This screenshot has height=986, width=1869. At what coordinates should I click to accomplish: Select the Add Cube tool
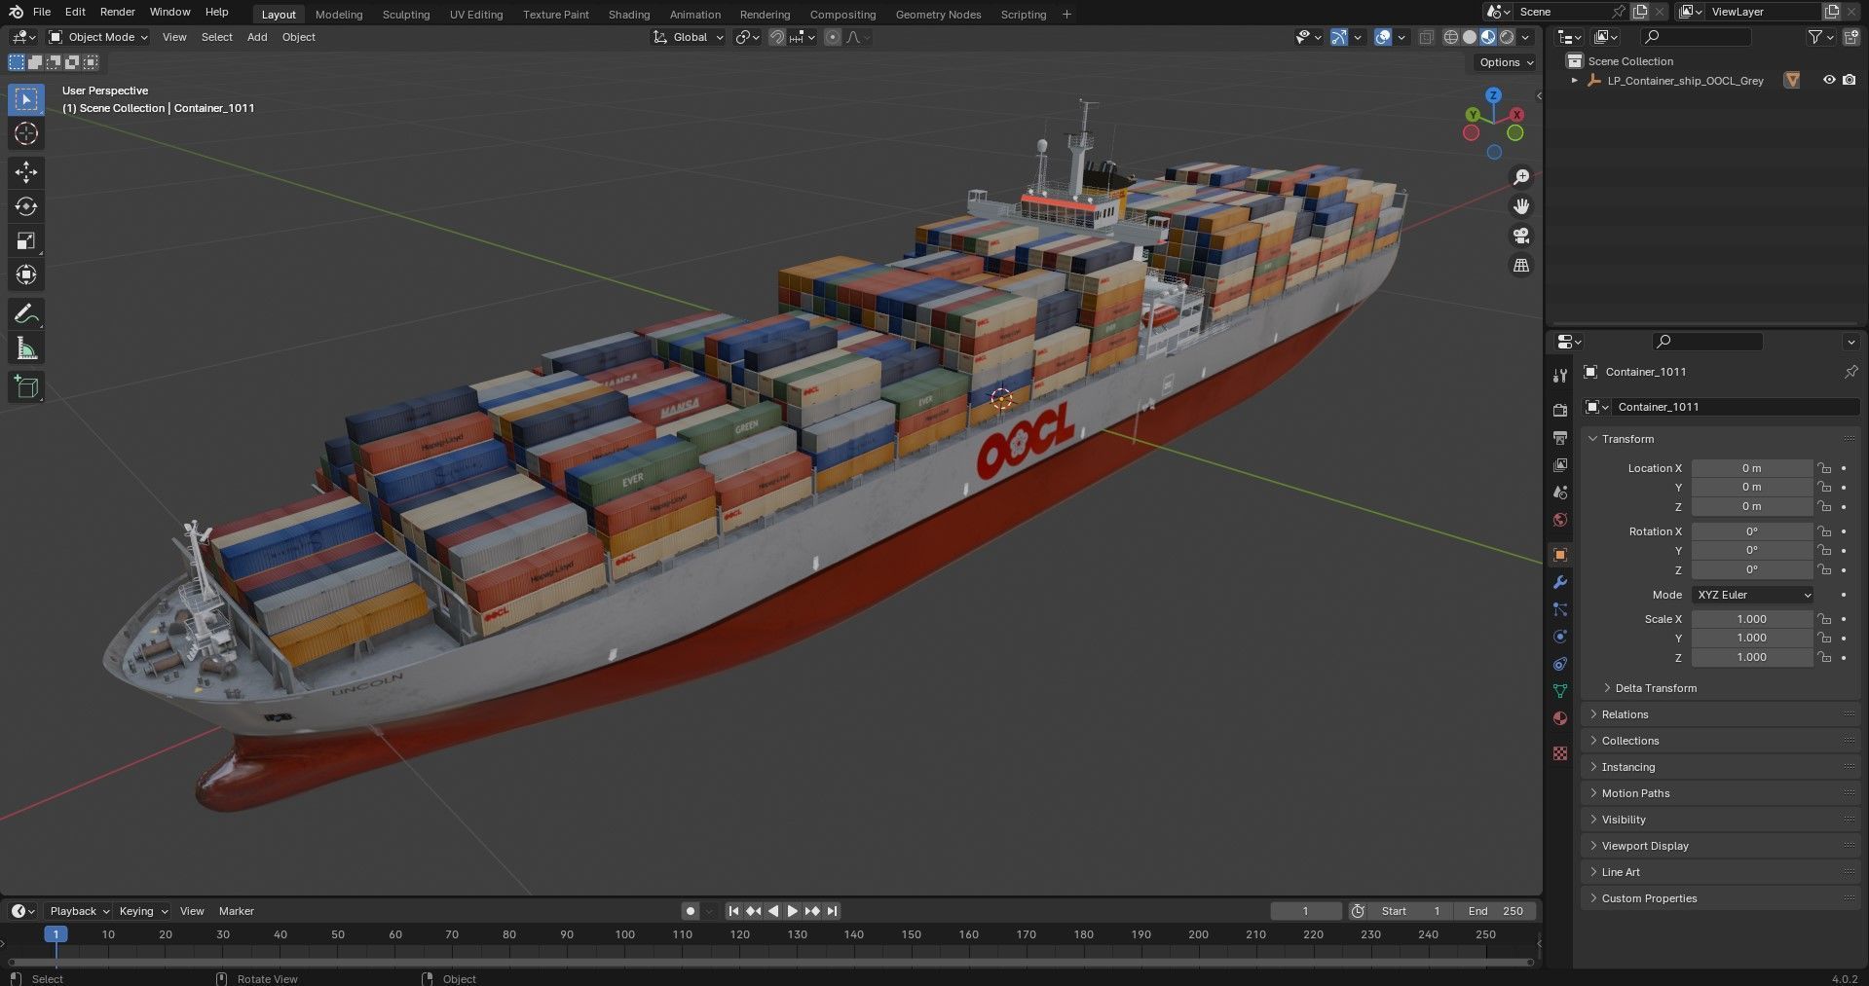coord(26,387)
